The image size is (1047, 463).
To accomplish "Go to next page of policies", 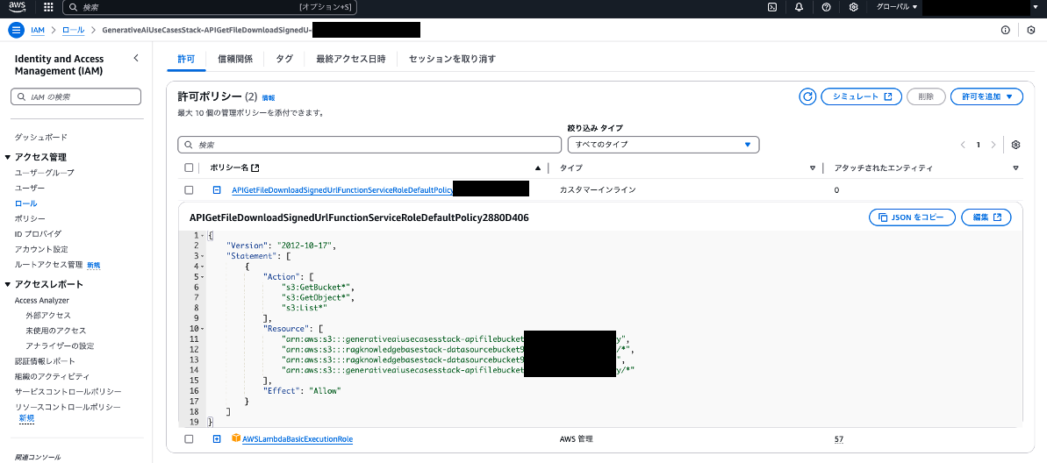I will tap(993, 145).
